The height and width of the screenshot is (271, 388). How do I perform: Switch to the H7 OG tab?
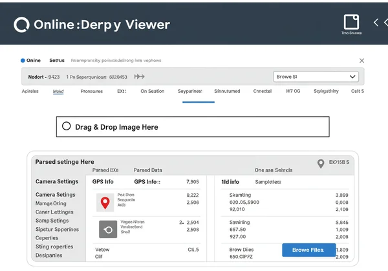(293, 91)
